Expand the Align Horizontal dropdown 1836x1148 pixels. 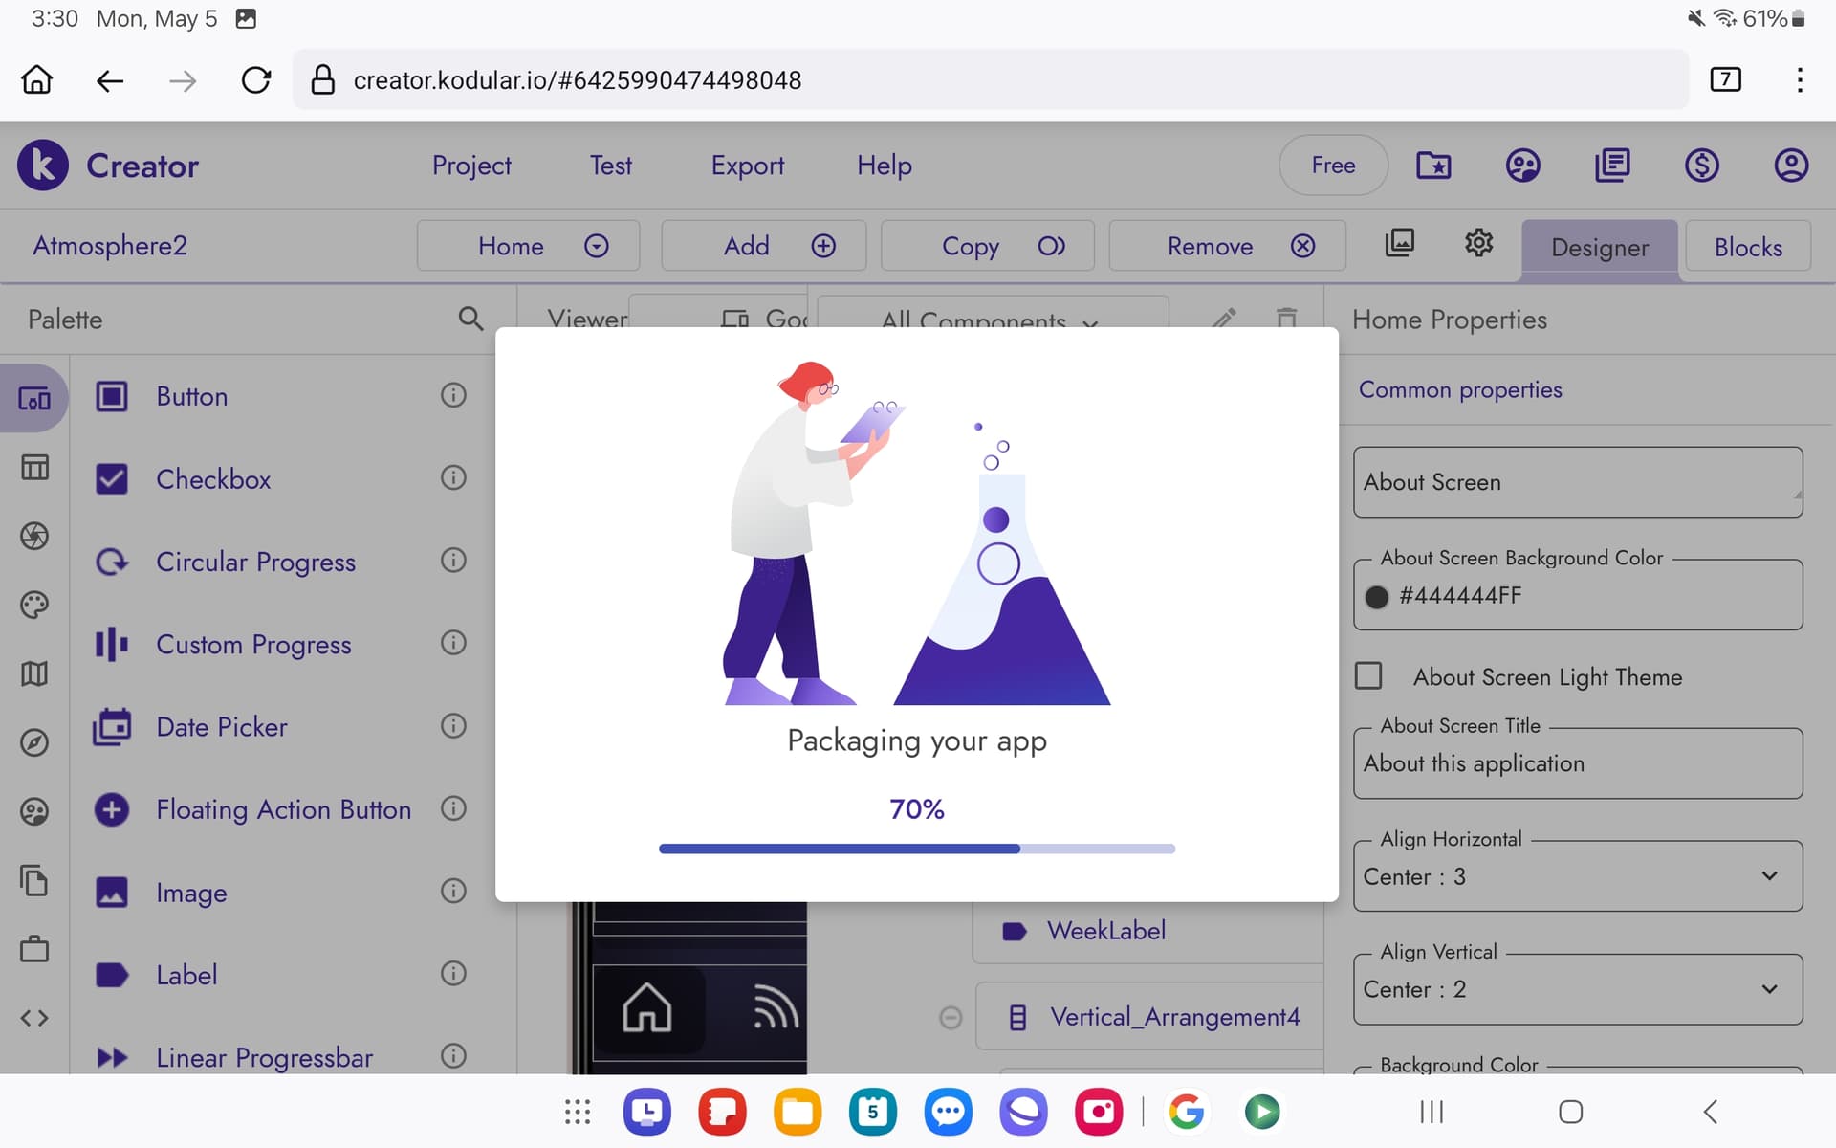[1578, 876]
